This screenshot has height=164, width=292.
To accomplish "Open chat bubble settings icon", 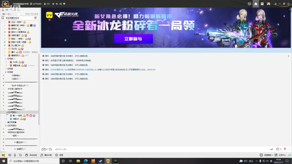I will pos(278,149).
